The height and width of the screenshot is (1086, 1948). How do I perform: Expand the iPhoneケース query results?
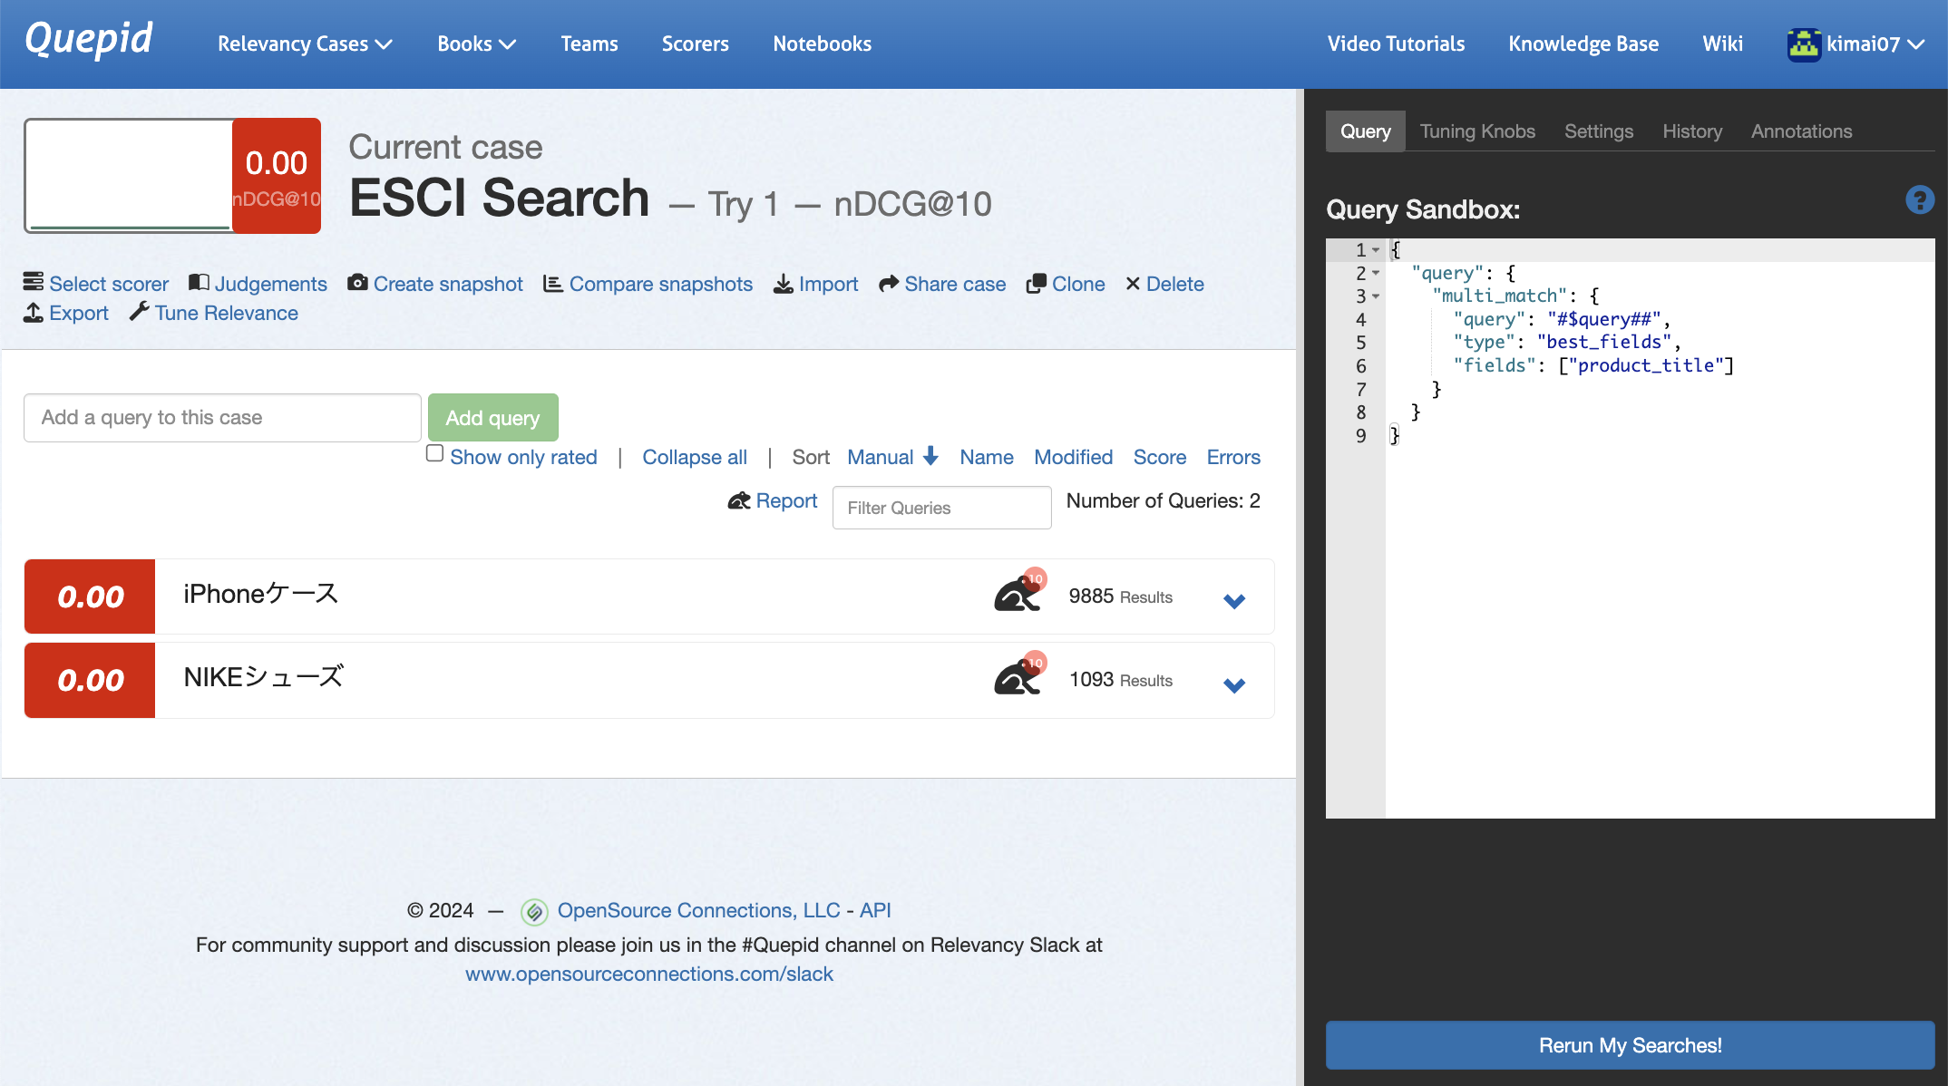click(x=1233, y=600)
